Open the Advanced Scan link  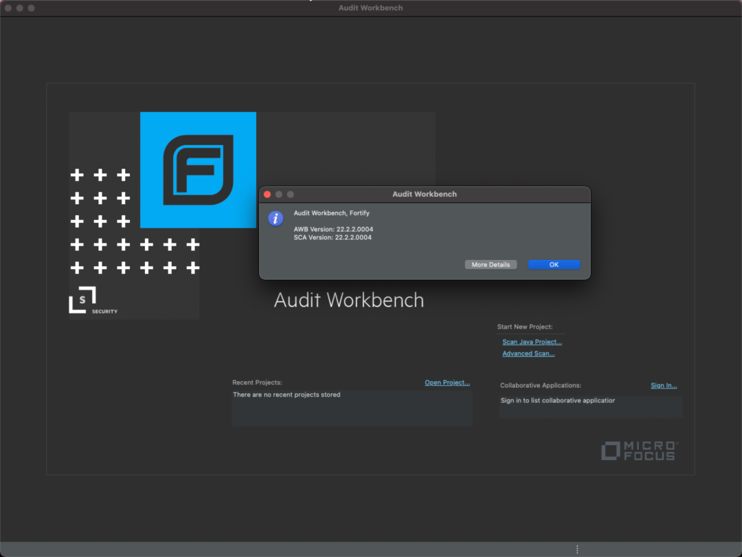coord(528,353)
